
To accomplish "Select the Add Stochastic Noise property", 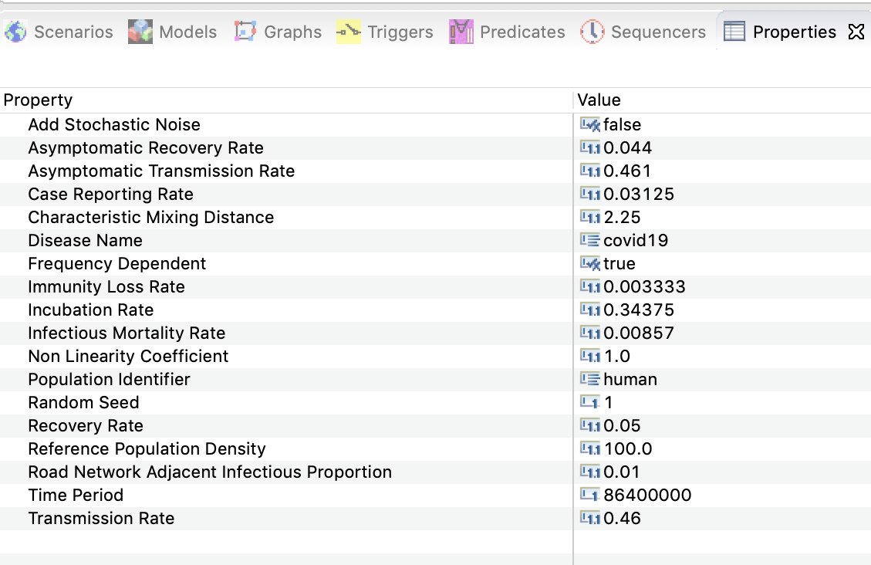I will pyautogui.click(x=114, y=124).
